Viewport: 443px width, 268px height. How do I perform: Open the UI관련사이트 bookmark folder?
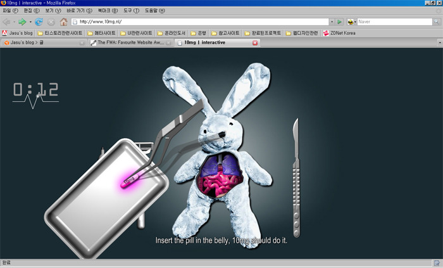[x=136, y=33]
